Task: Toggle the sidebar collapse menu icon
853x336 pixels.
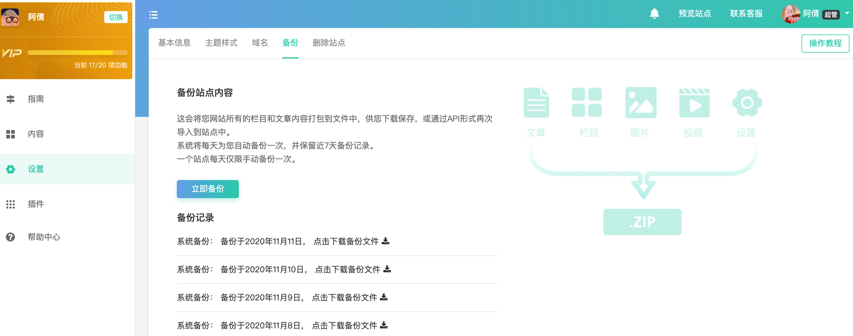Action: point(153,15)
